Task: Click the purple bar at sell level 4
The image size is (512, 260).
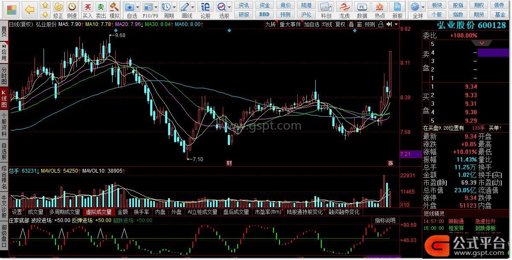Action: (493, 52)
